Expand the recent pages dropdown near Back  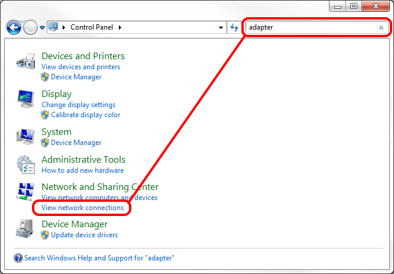[x=42, y=28]
